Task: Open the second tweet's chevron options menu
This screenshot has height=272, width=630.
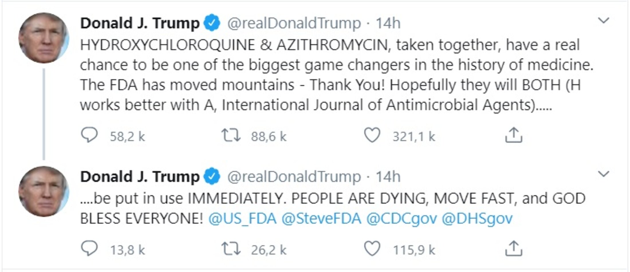Action: [604, 174]
